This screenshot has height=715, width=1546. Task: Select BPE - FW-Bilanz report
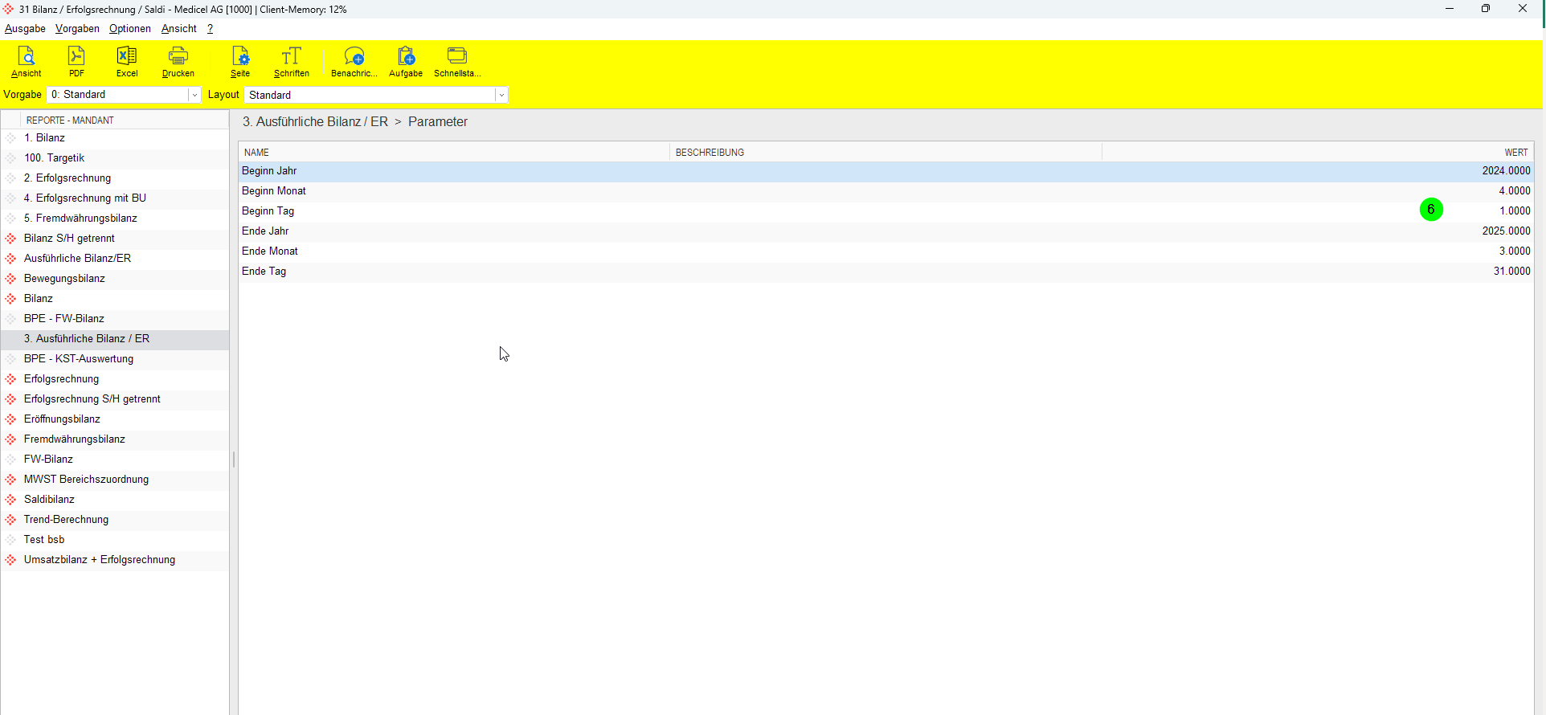pyautogui.click(x=115, y=319)
